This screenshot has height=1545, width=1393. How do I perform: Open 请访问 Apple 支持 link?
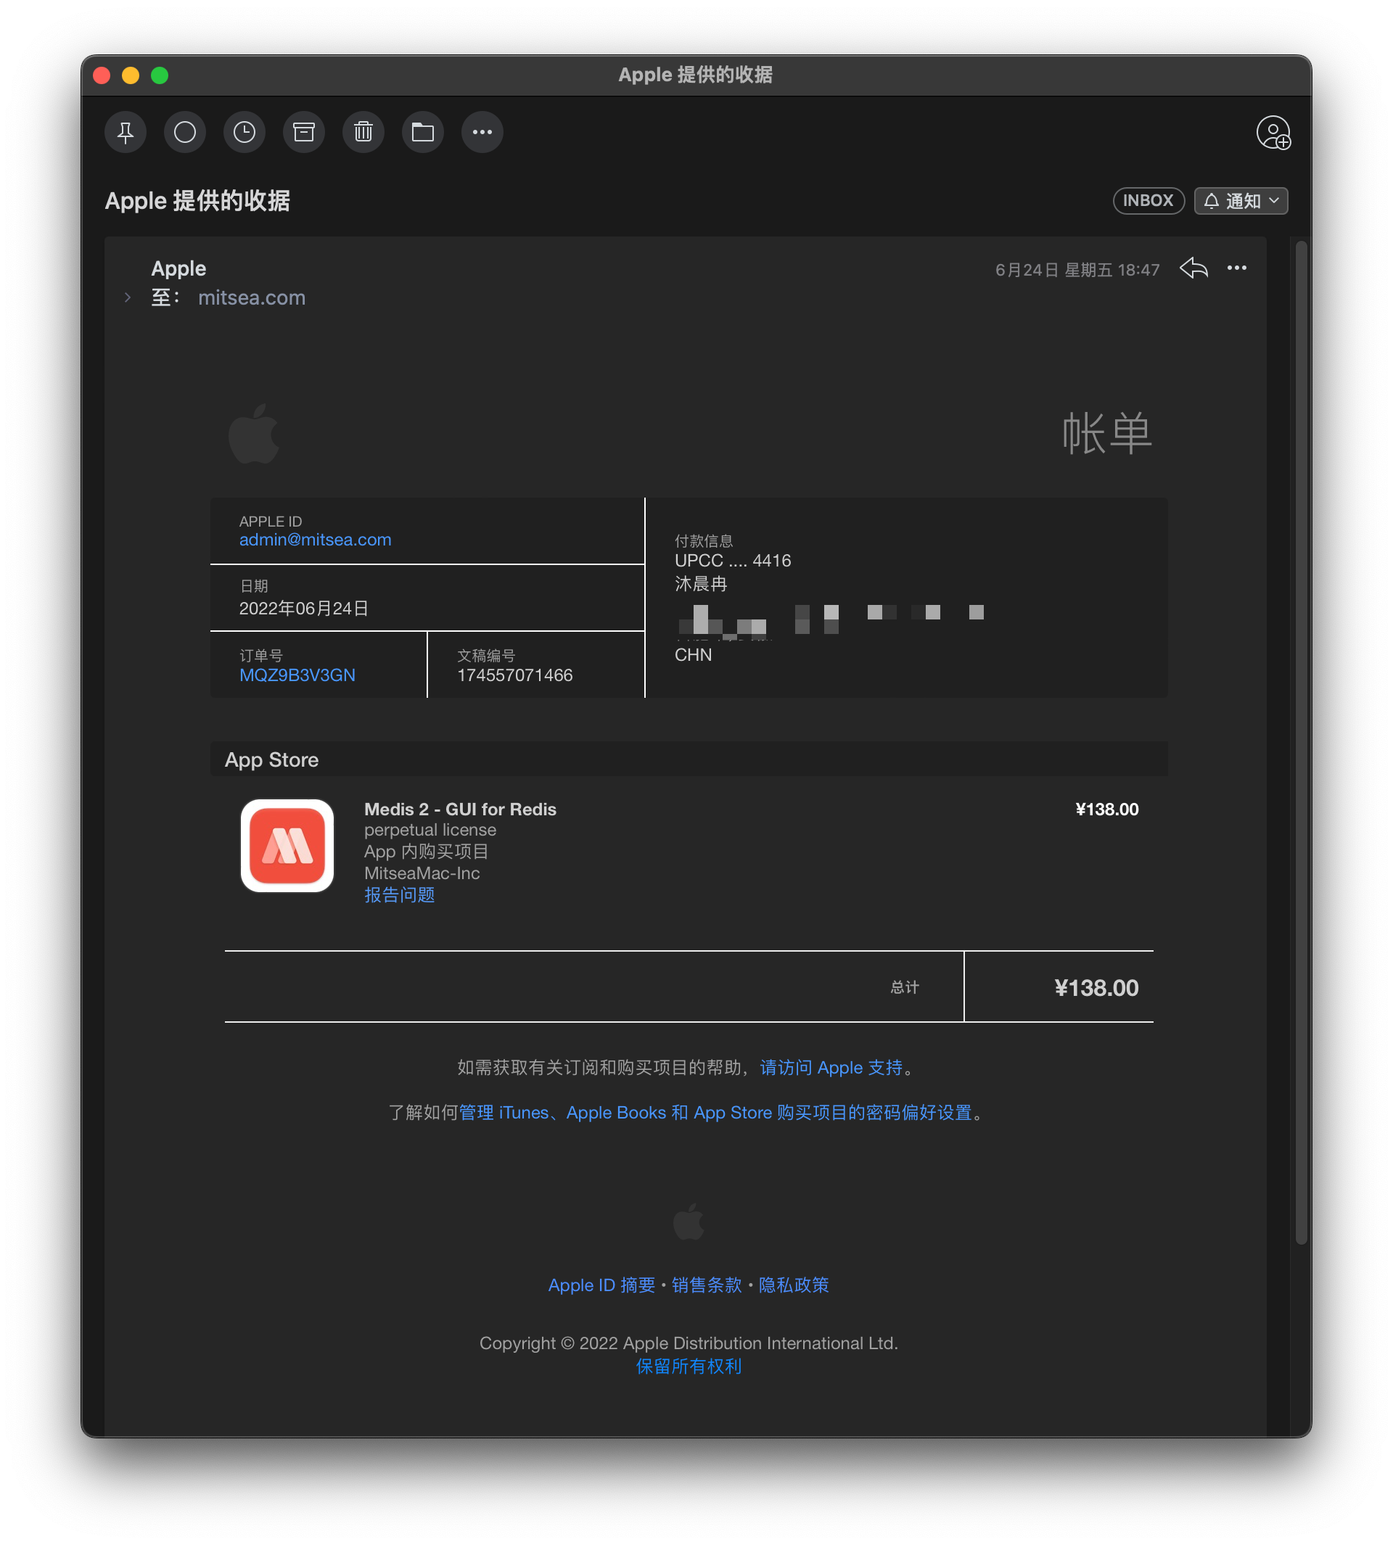(831, 1068)
